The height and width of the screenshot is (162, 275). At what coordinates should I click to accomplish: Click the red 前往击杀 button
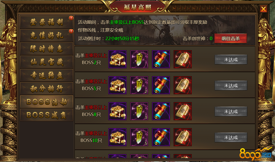pos(231,38)
